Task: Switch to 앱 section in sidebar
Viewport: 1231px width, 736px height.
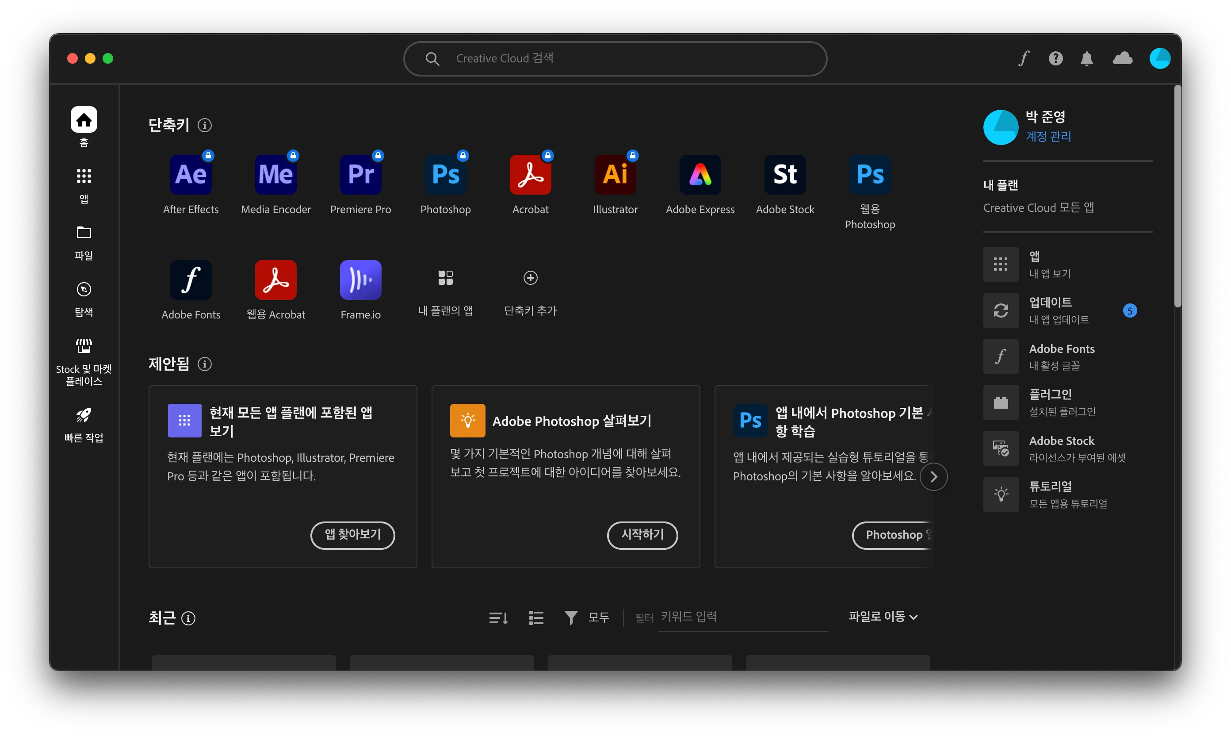Action: coord(84,186)
